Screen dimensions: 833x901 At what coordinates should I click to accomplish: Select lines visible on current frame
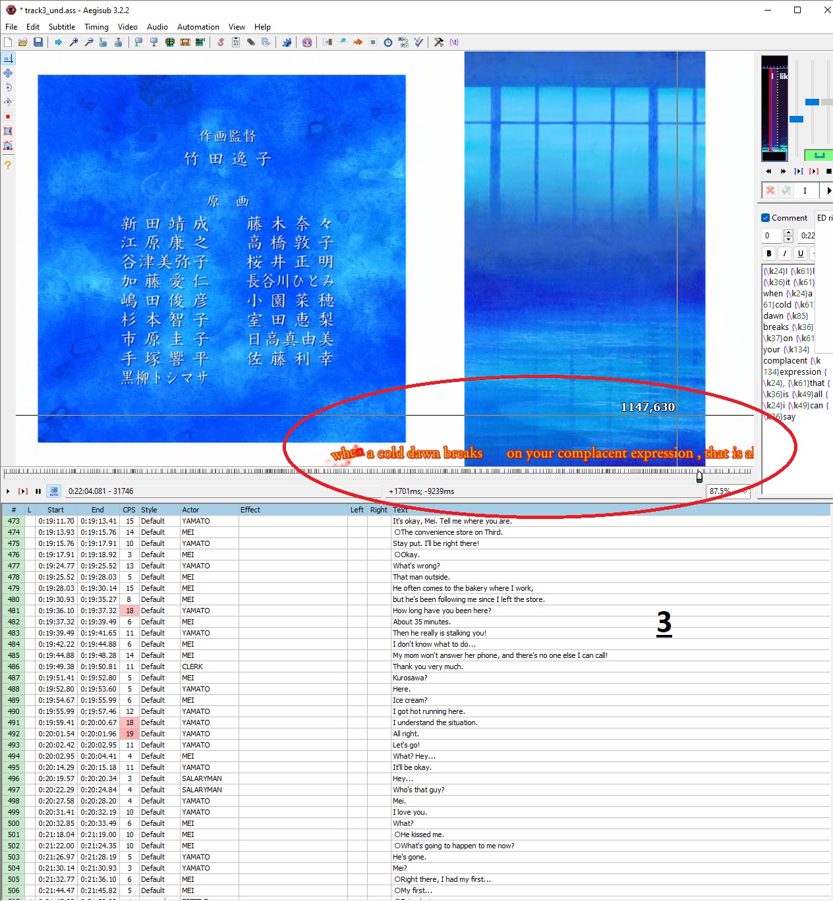(x=169, y=42)
